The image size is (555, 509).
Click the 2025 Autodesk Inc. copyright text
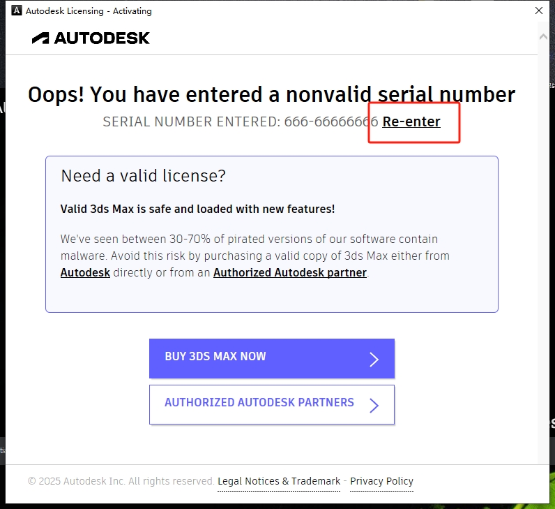coord(121,481)
